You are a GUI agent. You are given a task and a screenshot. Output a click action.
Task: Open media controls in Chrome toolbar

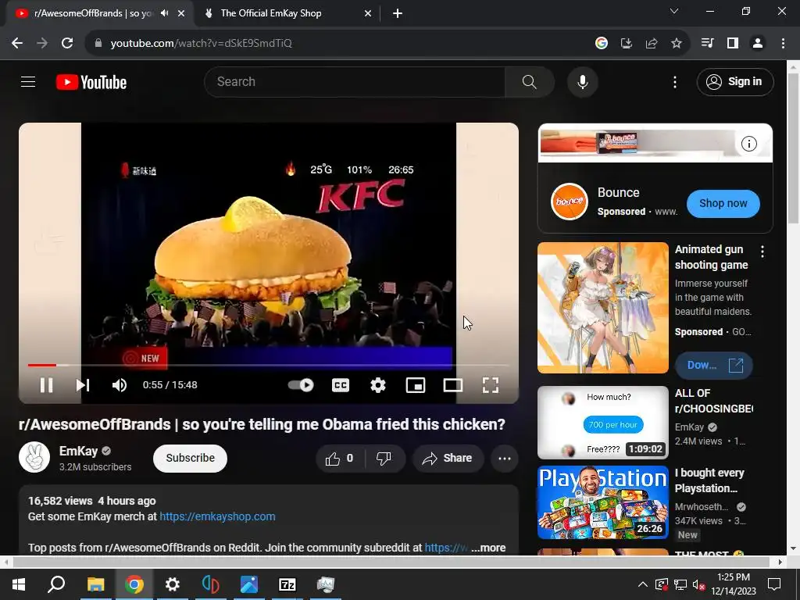[x=707, y=44]
